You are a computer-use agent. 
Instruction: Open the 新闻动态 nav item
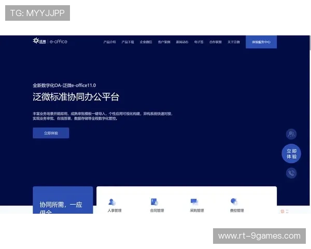(182, 42)
